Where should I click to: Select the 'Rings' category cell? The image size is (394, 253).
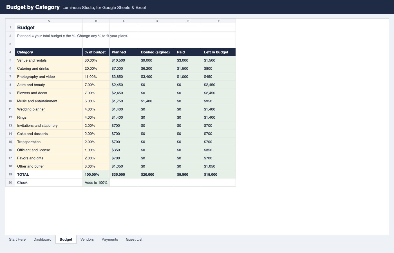coord(49,118)
